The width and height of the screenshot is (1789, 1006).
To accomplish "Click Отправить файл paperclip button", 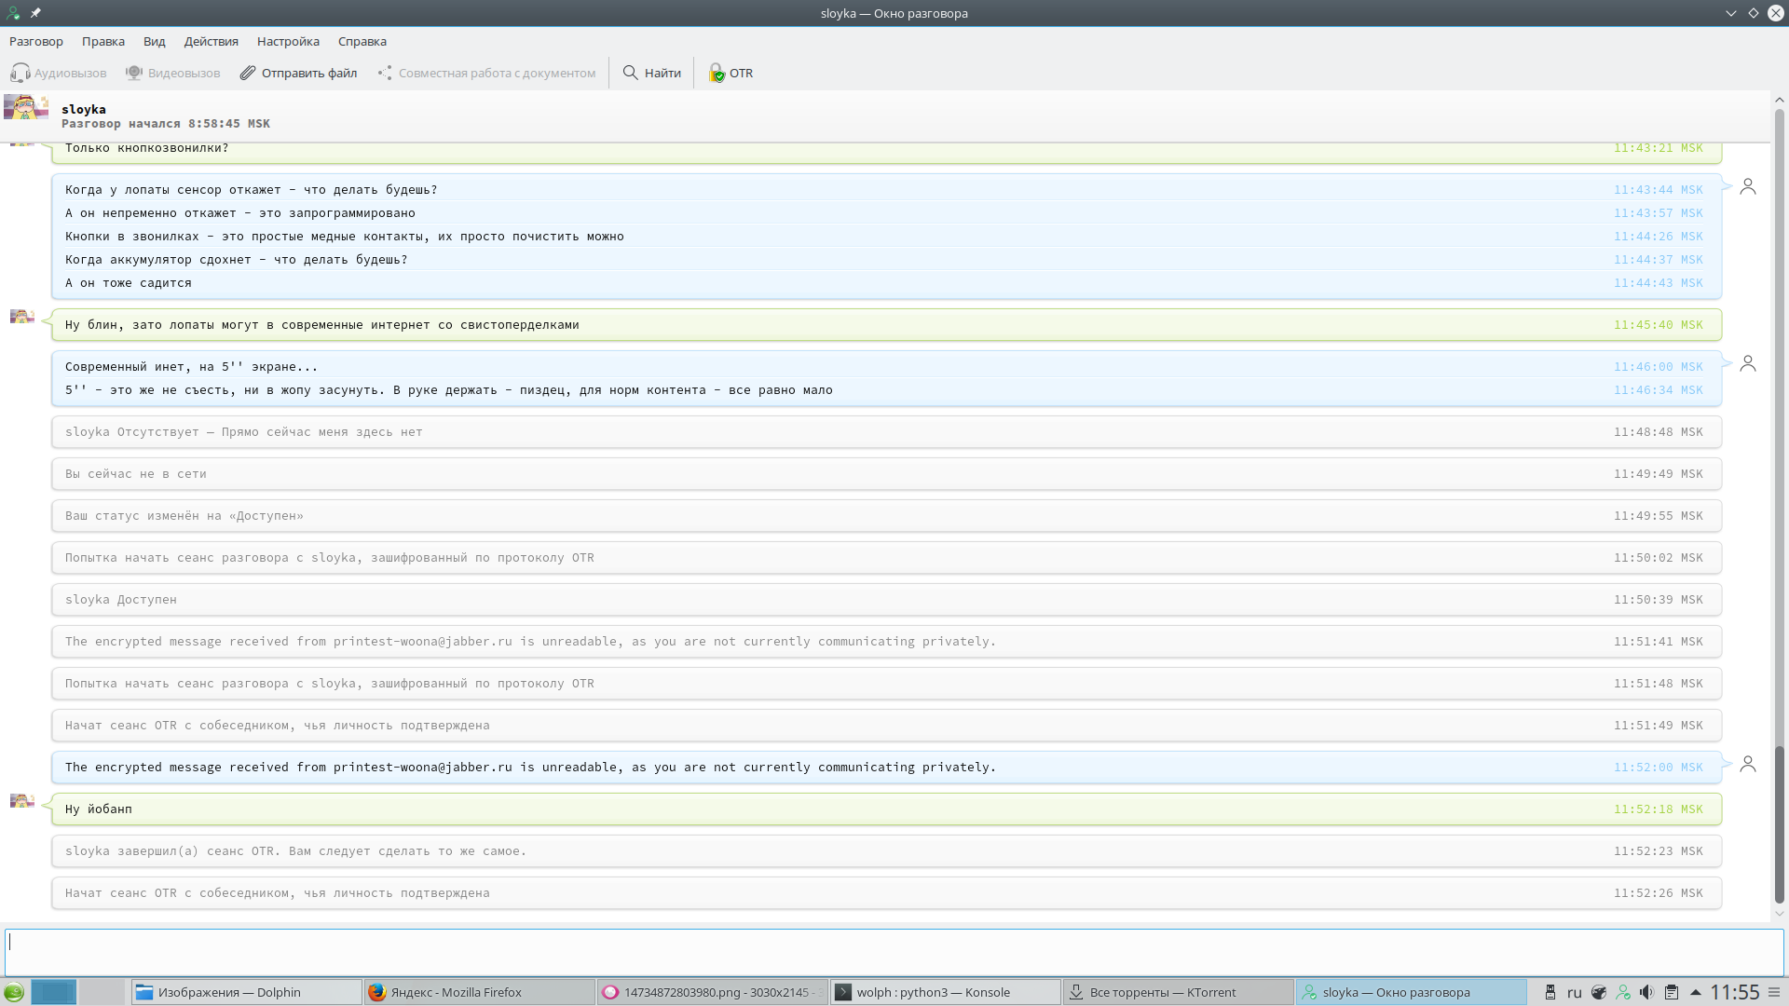I will (x=299, y=73).
